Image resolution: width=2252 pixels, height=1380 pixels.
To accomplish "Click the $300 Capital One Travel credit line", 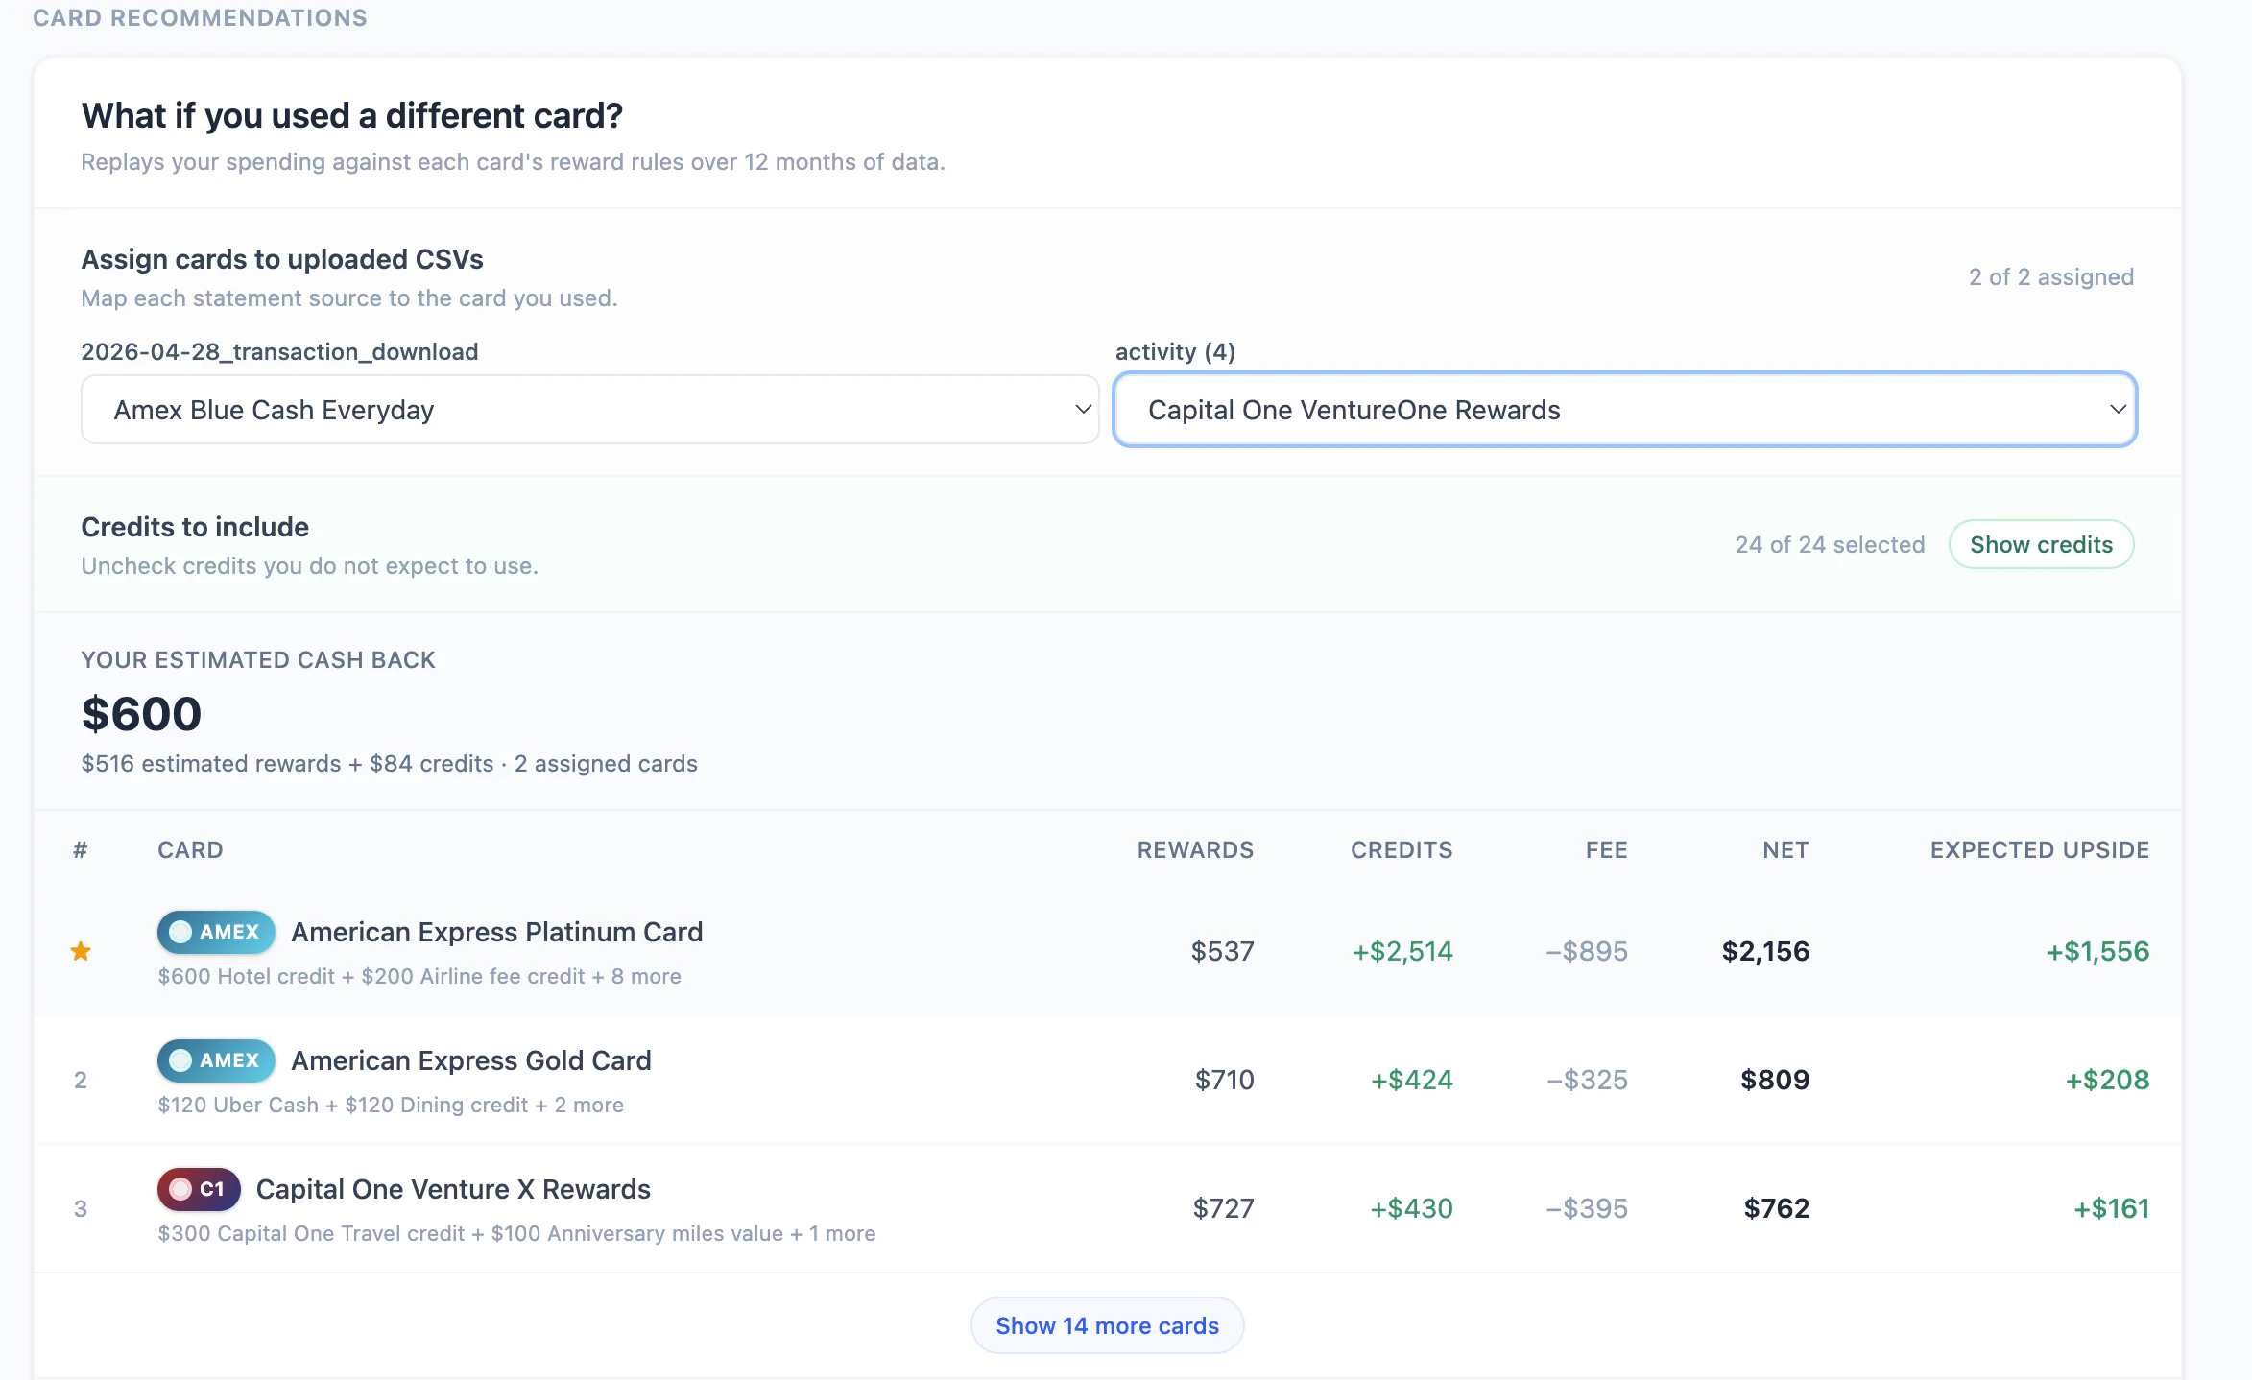I will 516,1233.
